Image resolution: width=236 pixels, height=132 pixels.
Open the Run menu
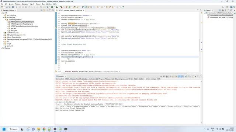tap(44, 4)
